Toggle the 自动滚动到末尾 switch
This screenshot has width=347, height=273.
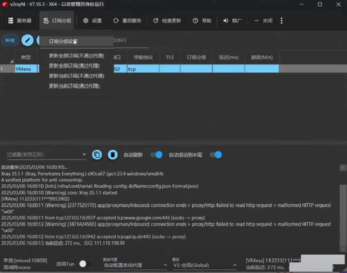coord(215,155)
